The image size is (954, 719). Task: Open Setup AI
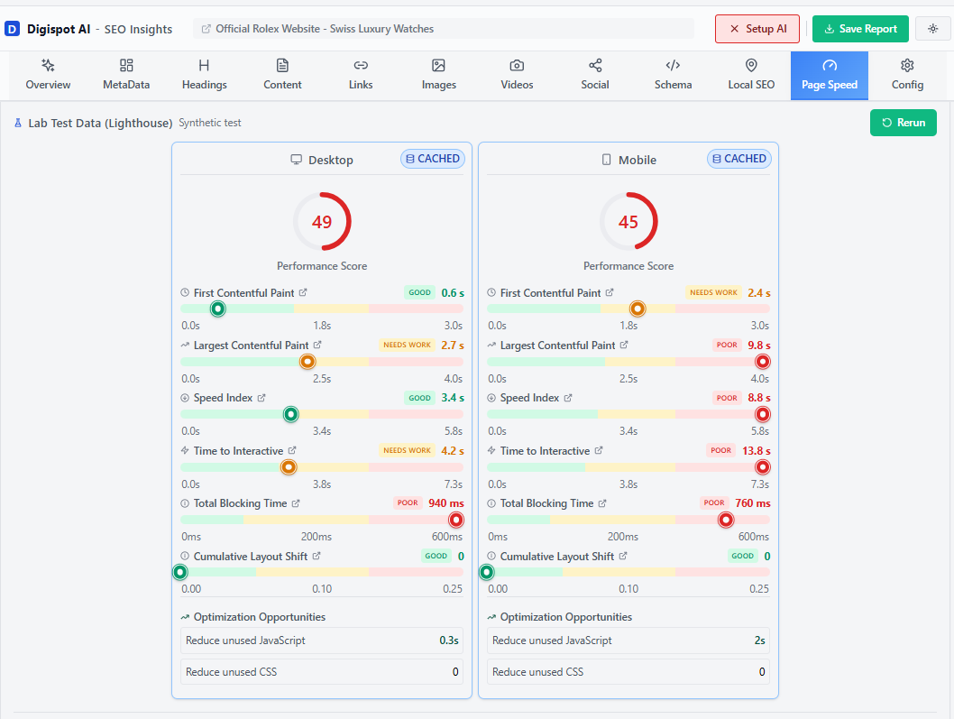[x=757, y=28]
